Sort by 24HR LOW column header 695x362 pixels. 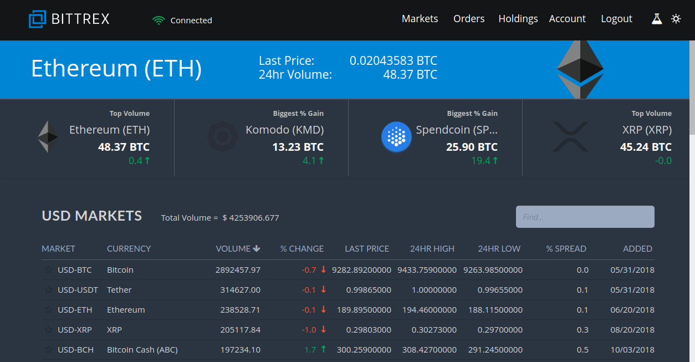point(499,249)
